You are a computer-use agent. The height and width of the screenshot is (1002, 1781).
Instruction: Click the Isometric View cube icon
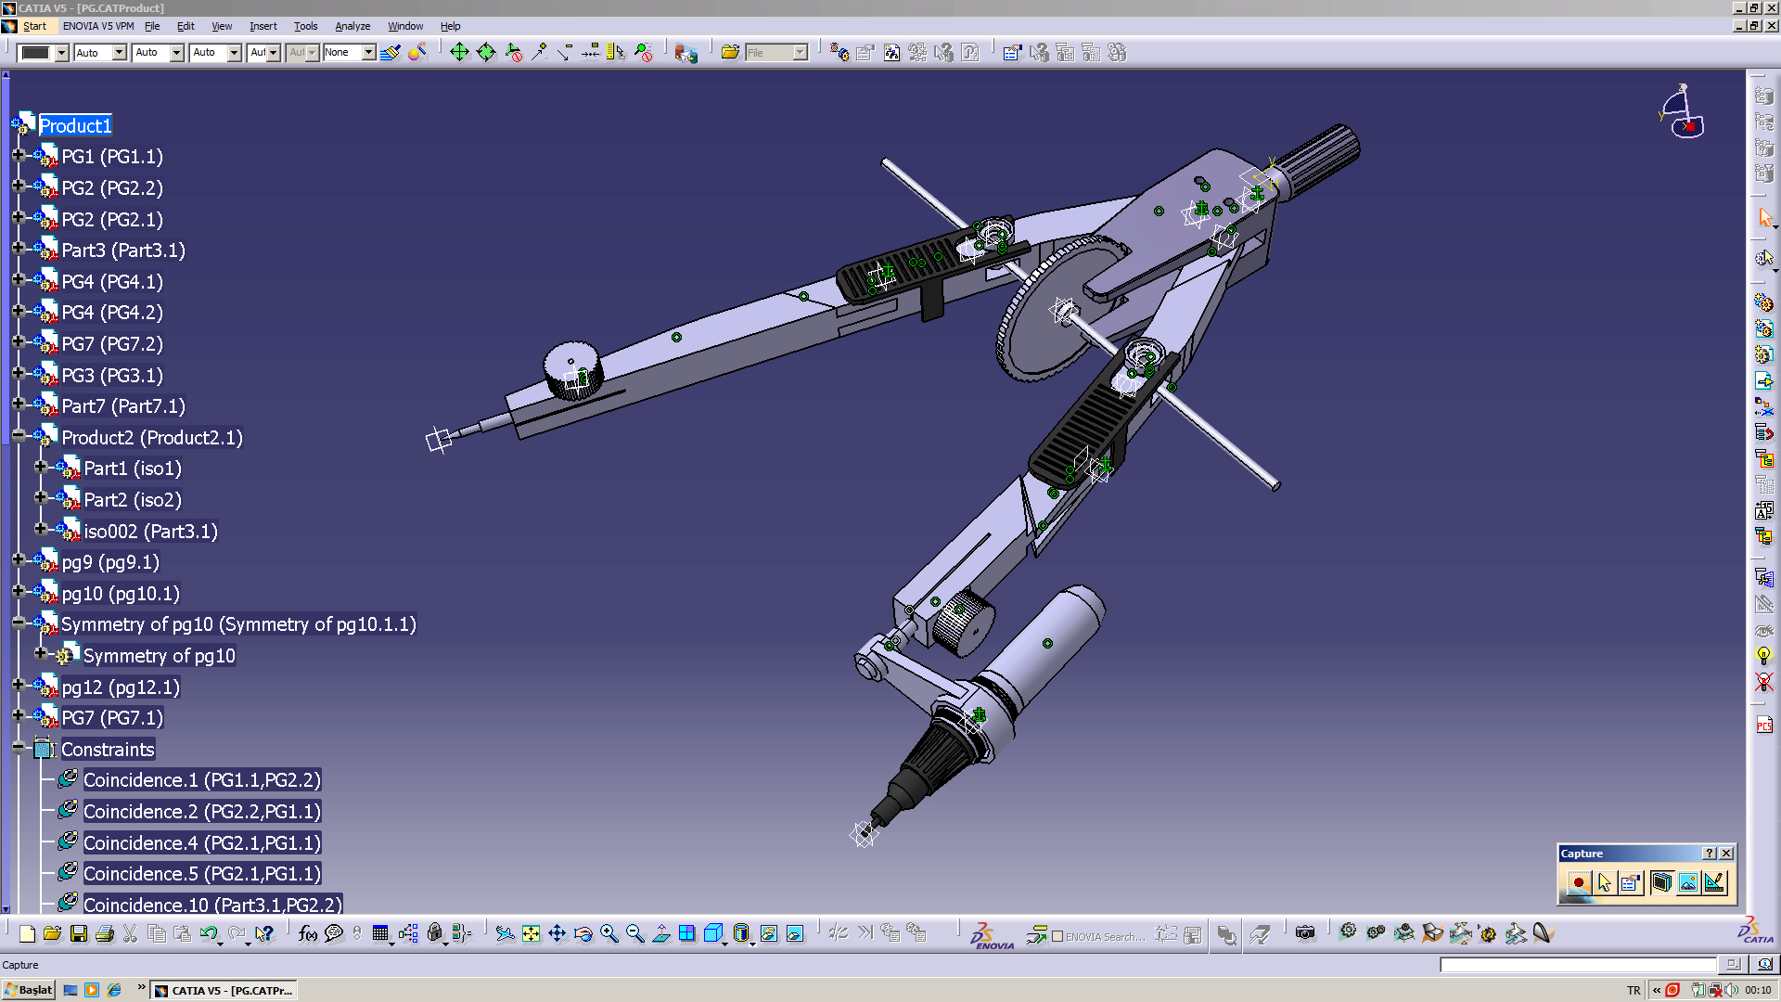click(713, 933)
